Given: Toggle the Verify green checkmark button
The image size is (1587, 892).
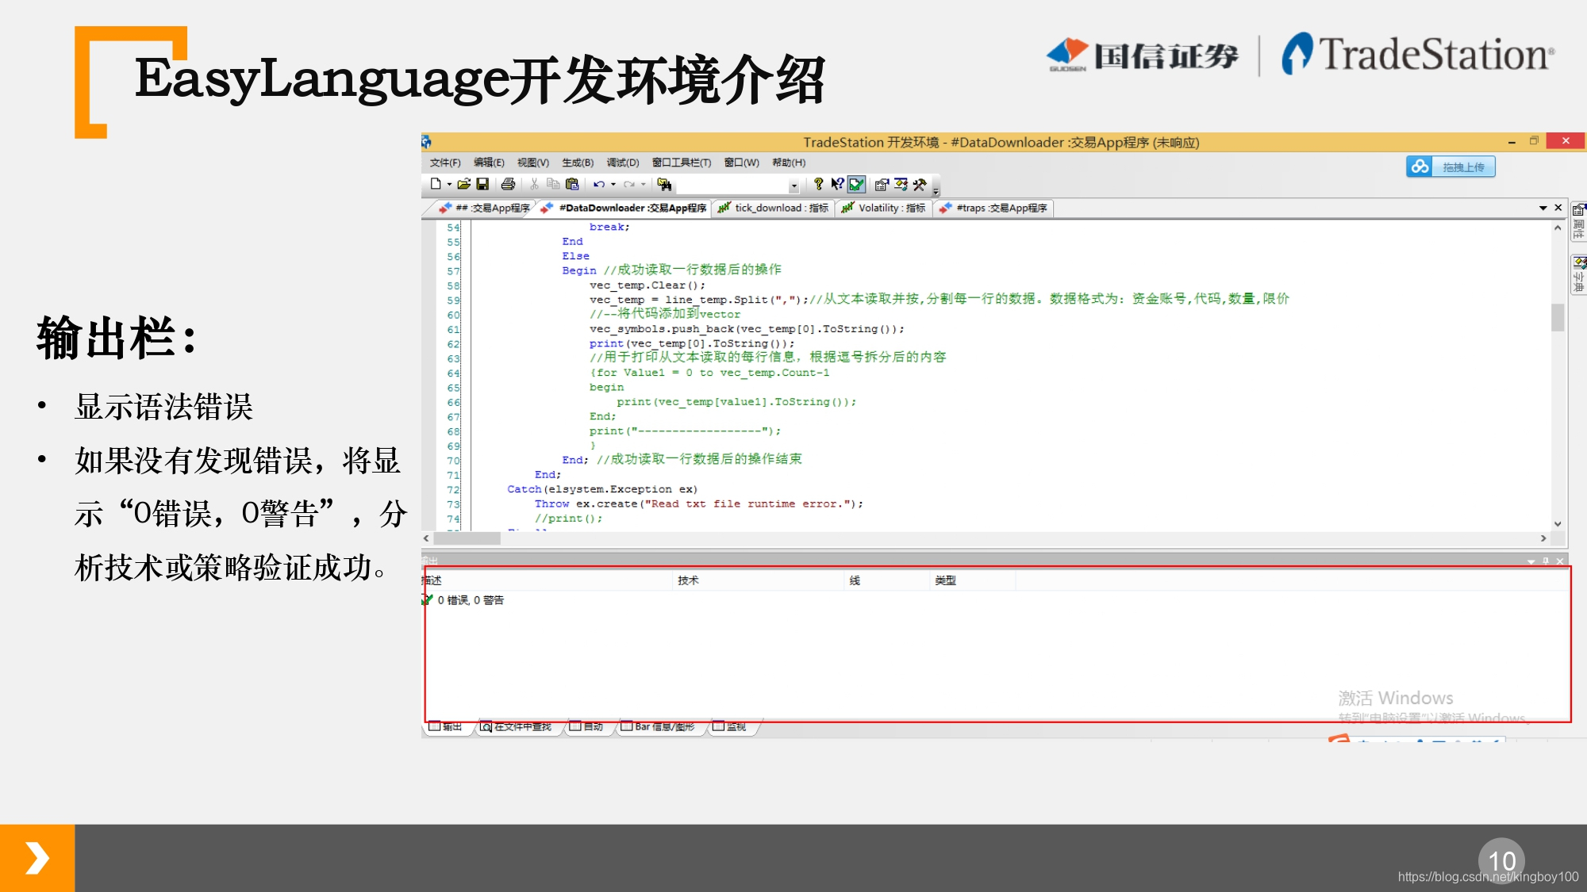Looking at the screenshot, I should coord(856,185).
